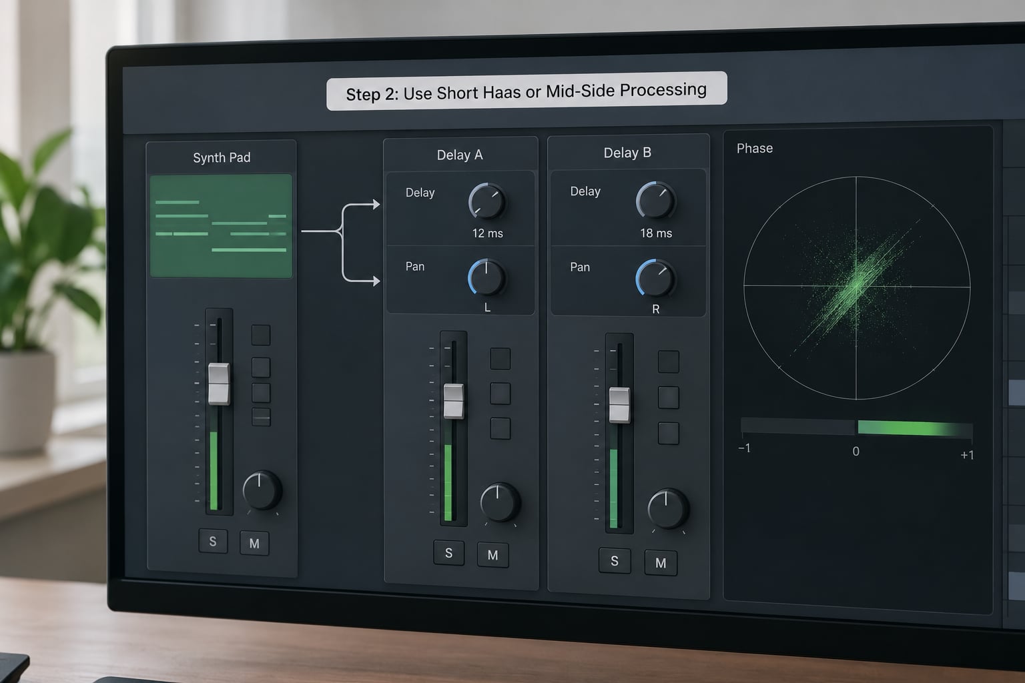This screenshot has width=1025, height=683.
Task: Click the bottom square button on Delay B
Action: pyautogui.click(x=669, y=434)
